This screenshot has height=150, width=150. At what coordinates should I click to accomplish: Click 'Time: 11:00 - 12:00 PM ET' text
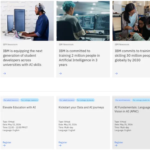coord(15,127)
